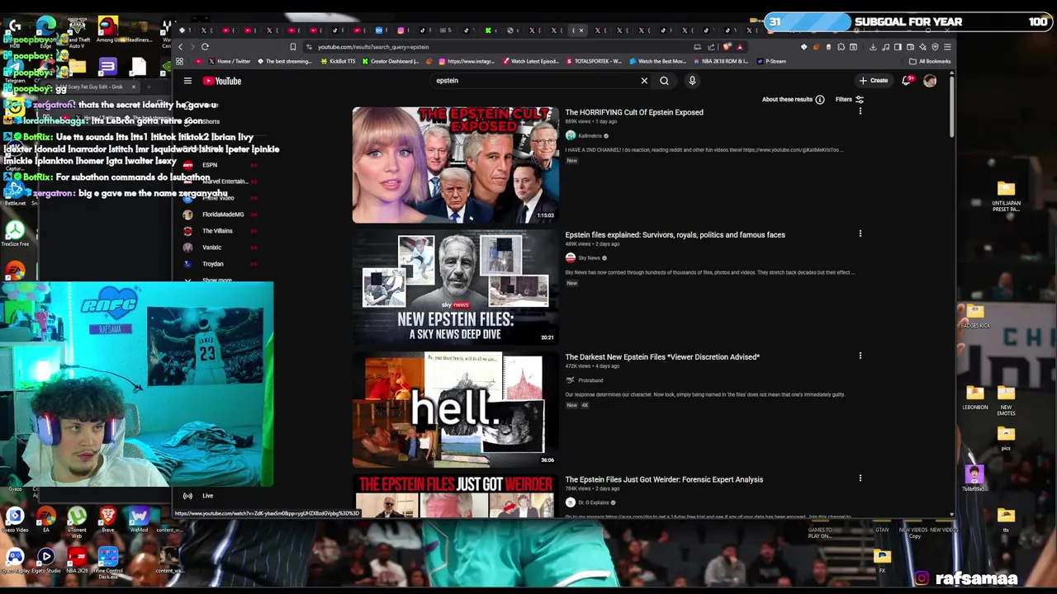The width and height of the screenshot is (1057, 594).
Task: Open the uTorrent Web desktop shortcut
Action: (x=77, y=521)
